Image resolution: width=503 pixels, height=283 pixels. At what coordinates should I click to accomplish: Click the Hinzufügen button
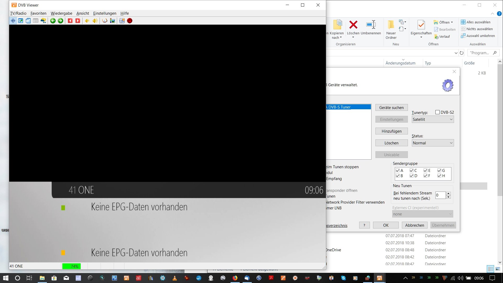[391, 131]
